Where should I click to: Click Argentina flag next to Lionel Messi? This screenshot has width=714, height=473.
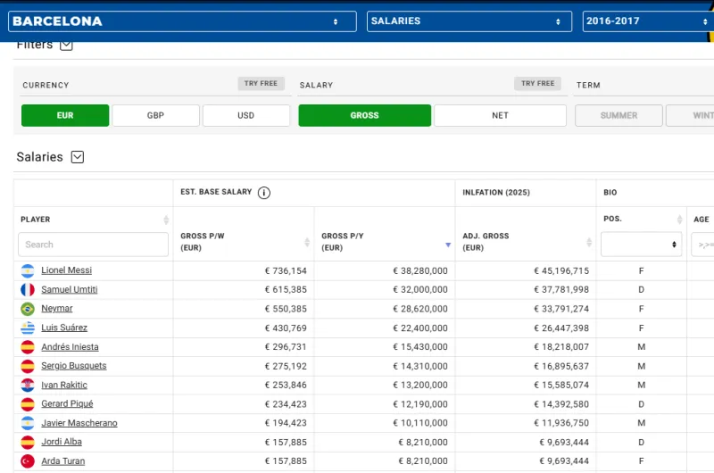(28, 271)
